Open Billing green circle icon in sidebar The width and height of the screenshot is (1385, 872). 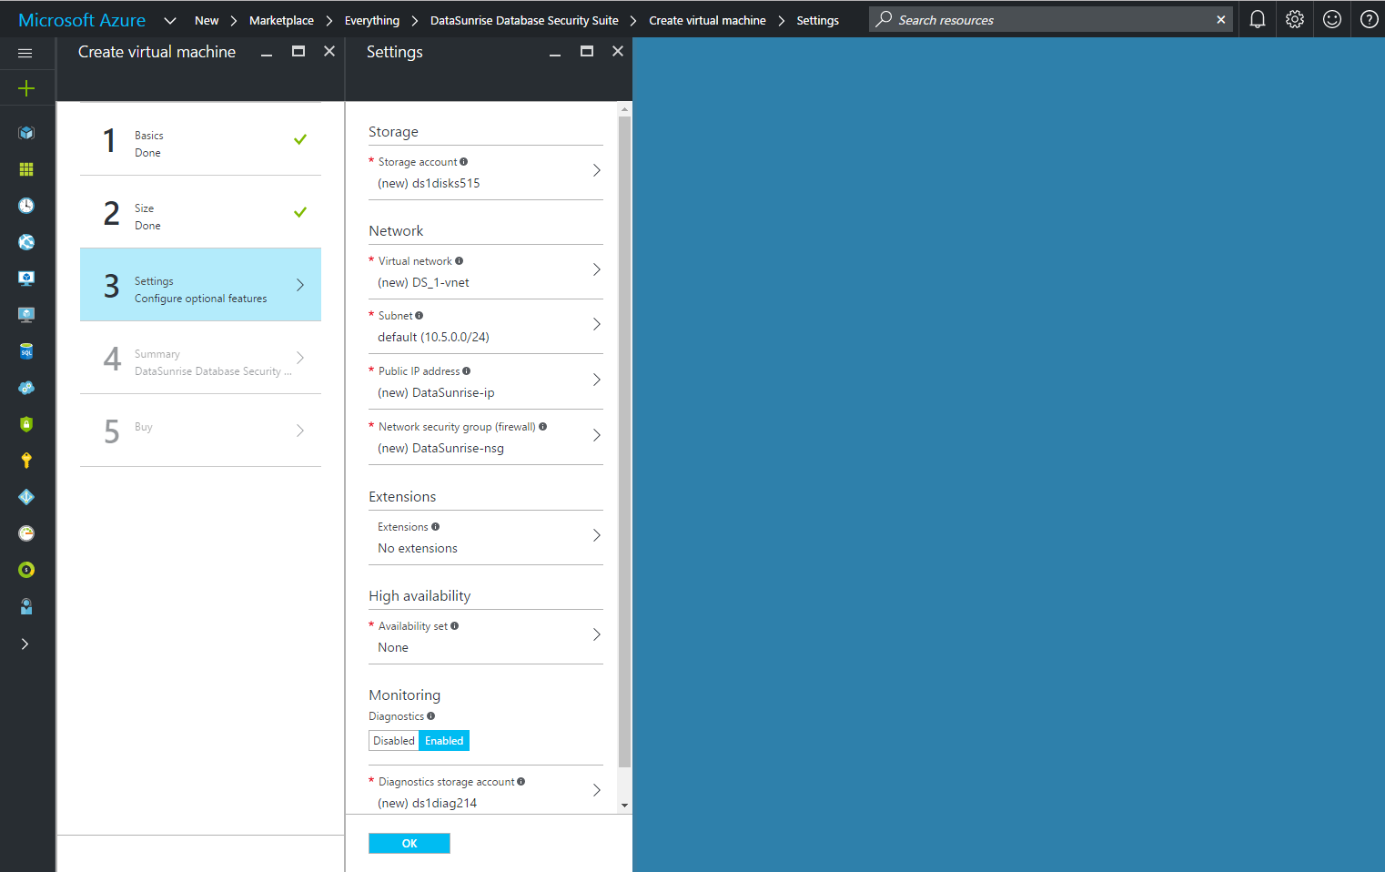pos(26,570)
